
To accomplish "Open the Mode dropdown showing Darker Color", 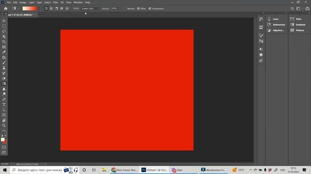I will pos(90,9).
